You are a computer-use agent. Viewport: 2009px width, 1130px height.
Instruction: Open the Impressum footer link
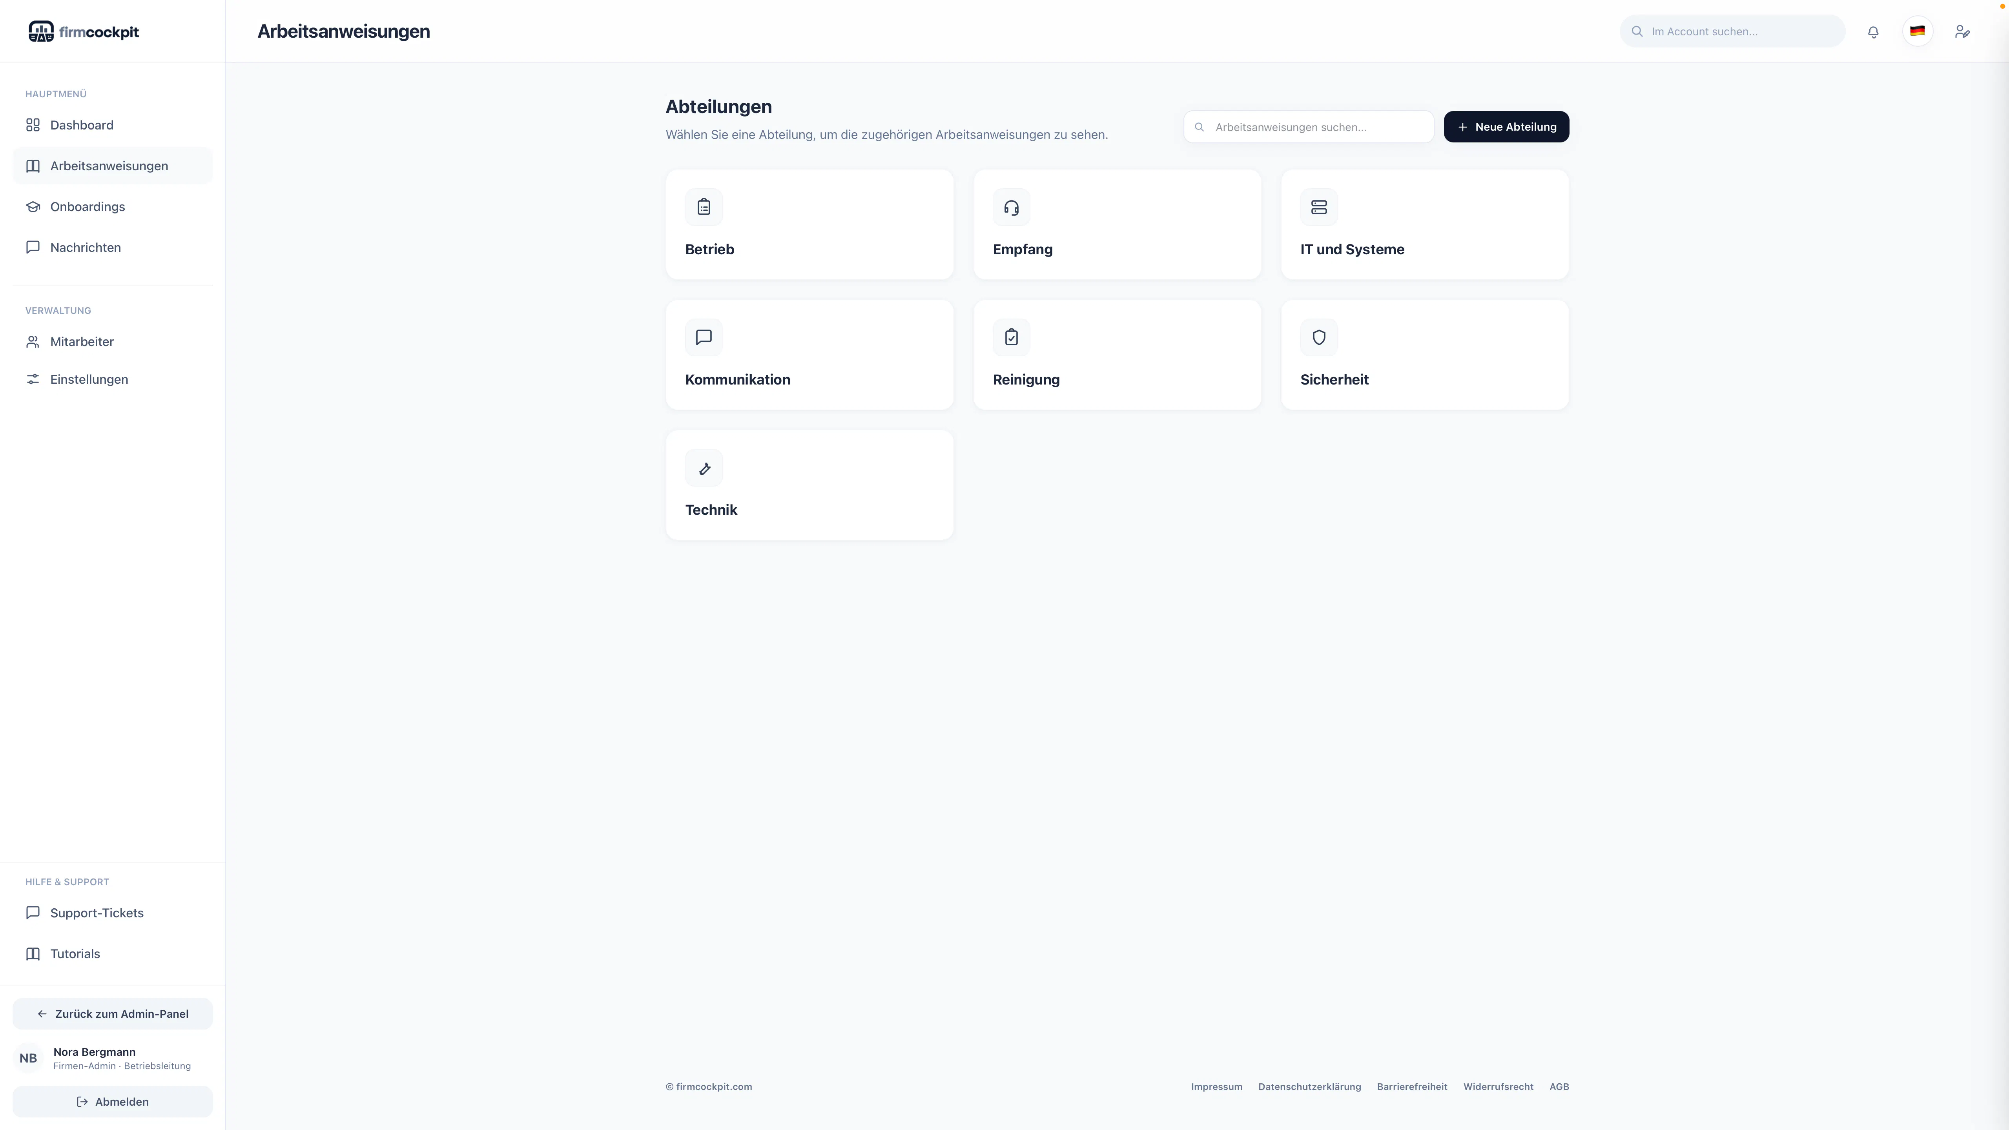click(x=1217, y=1086)
